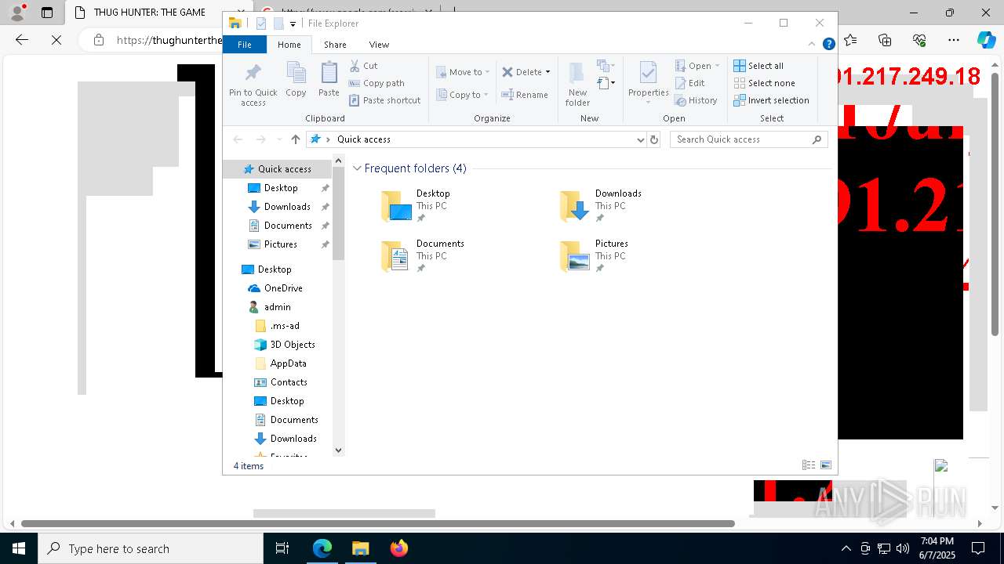
Task: Select pinned Downloads under Quick access
Action: [287, 207]
